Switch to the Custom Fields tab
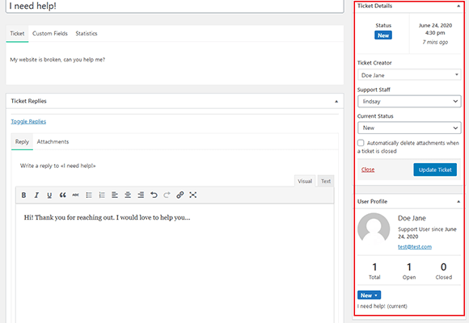 click(x=50, y=33)
